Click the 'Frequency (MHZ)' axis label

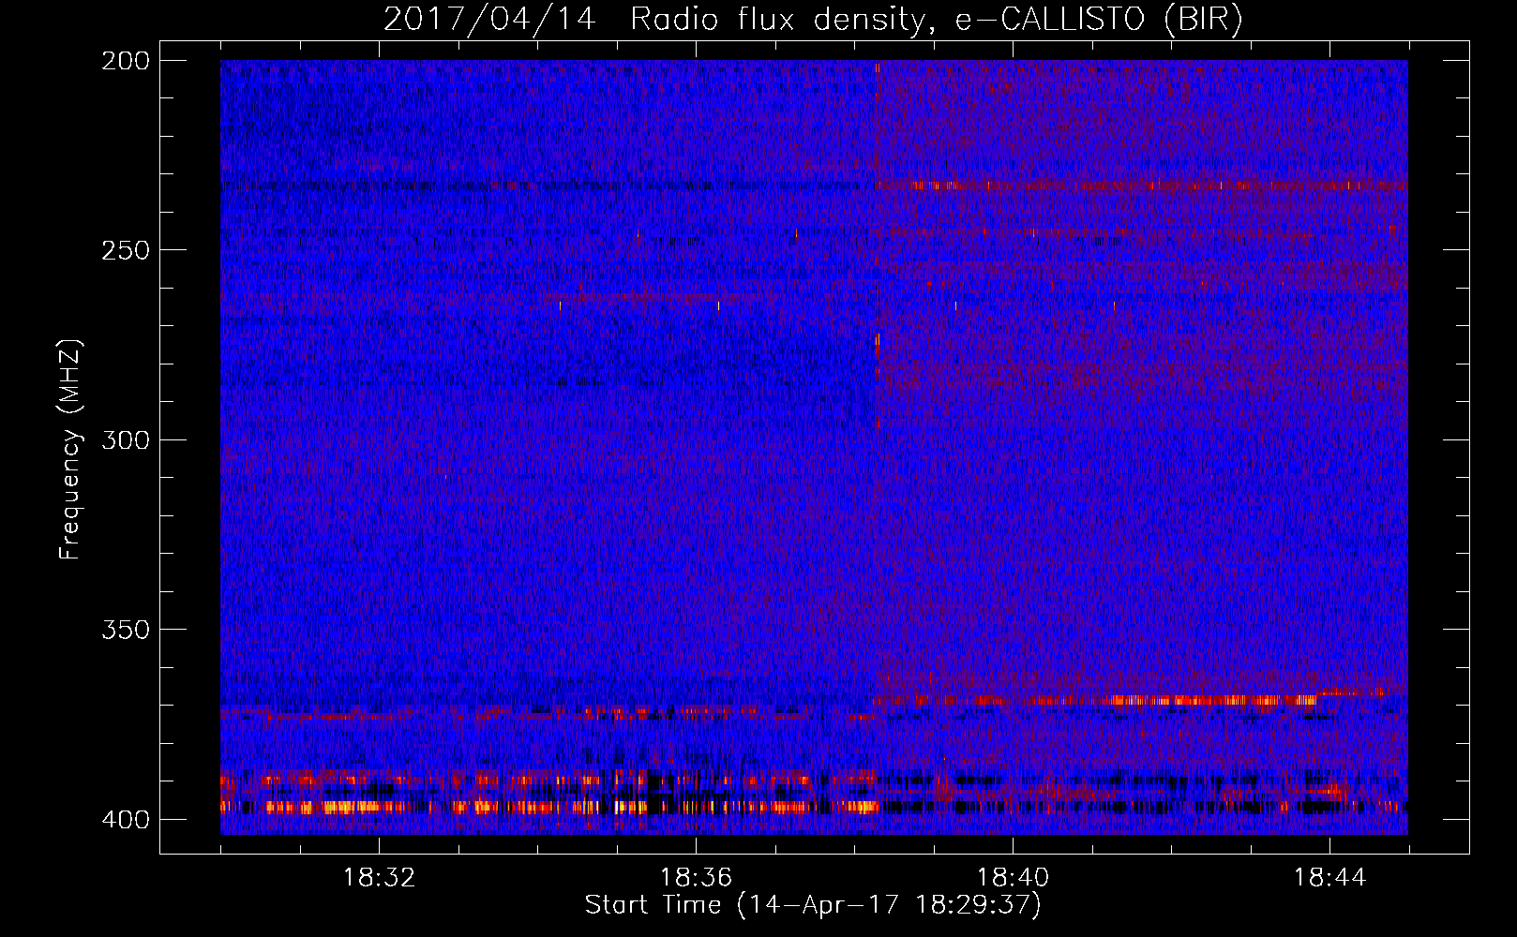coord(69,450)
